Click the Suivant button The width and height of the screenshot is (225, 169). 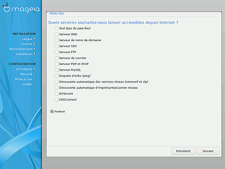208,151
